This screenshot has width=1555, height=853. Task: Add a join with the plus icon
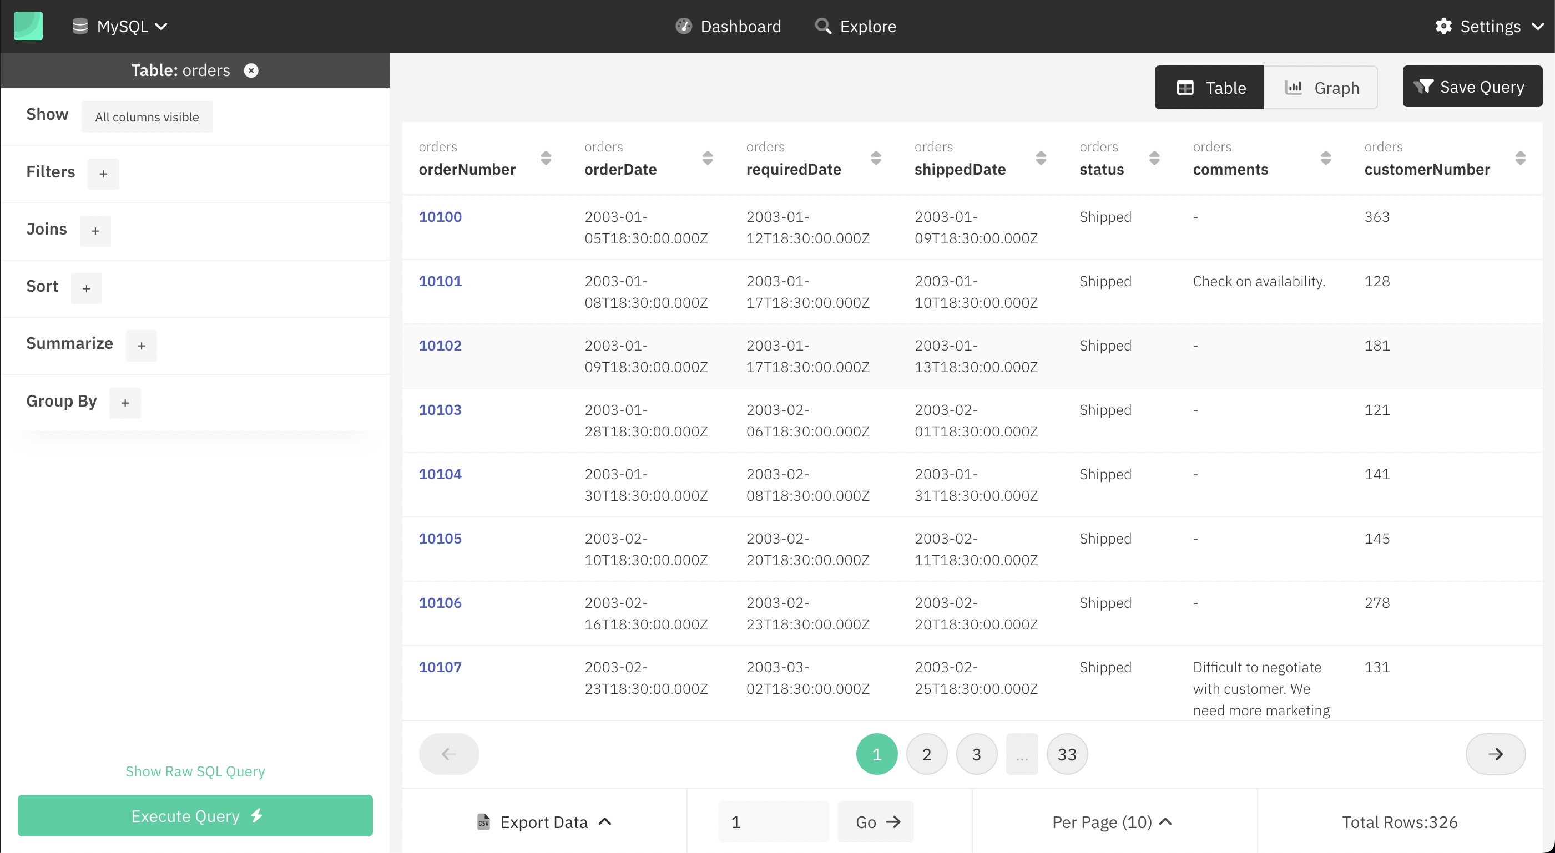pos(95,231)
